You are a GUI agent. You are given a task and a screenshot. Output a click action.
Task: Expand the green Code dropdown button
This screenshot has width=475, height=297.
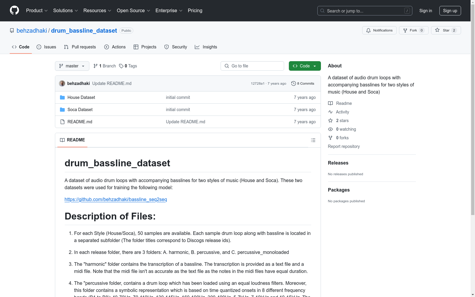click(x=305, y=66)
